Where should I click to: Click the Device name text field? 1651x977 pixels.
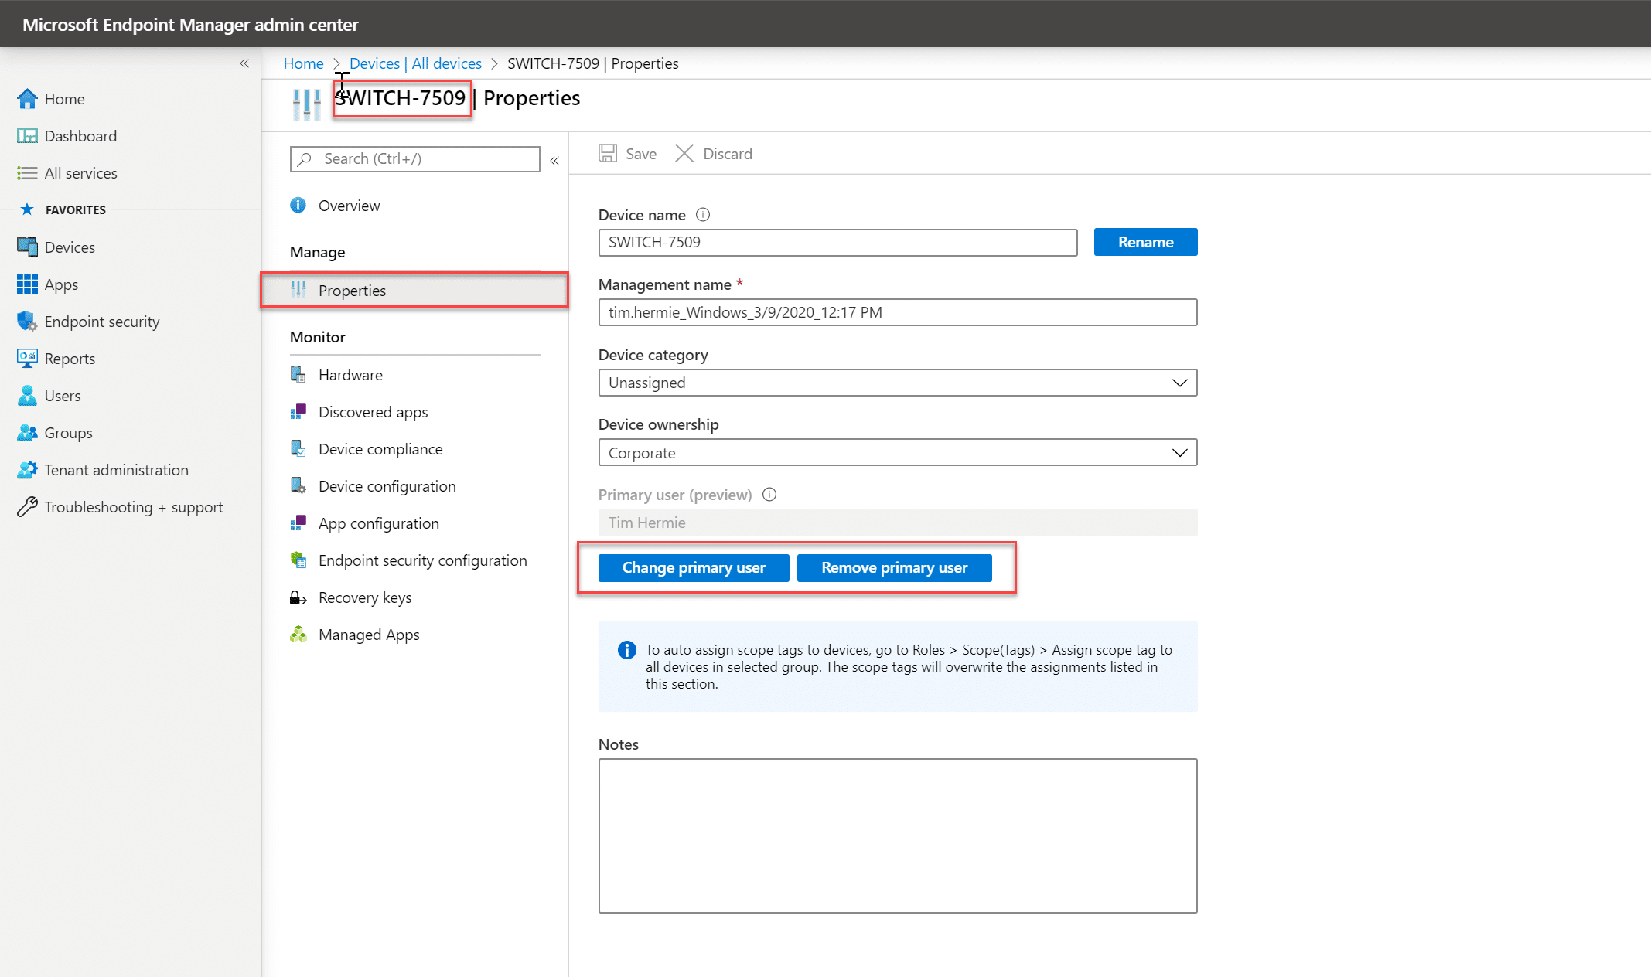837,243
